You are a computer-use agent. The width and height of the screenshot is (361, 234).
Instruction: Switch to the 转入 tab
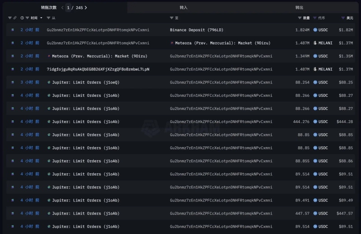[x=183, y=8]
